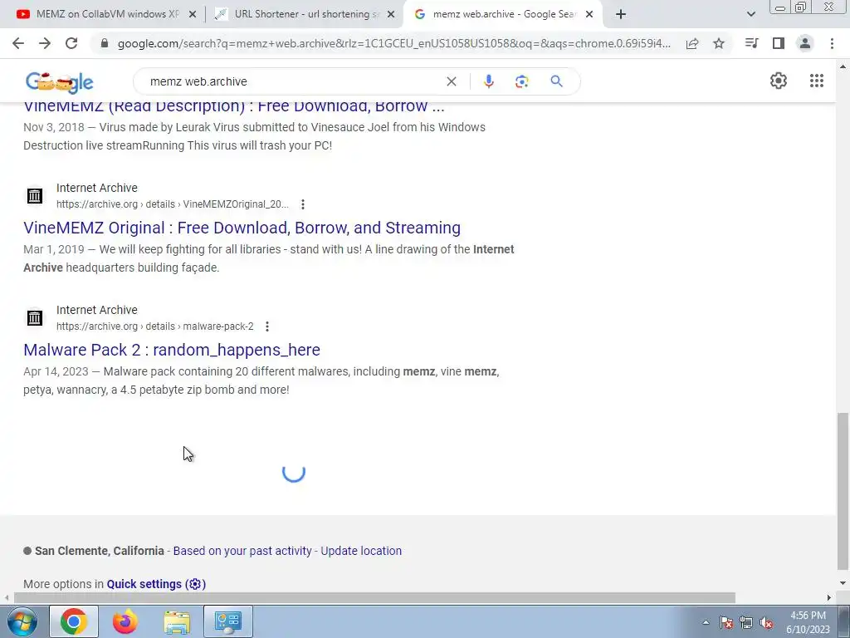Open Google quick settings gear
Viewport: 850px width, 638px height.
(x=779, y=81)
